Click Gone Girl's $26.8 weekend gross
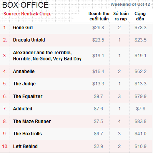Image resolution: width=153 pixels, height=153 pixels. [98, 28]
